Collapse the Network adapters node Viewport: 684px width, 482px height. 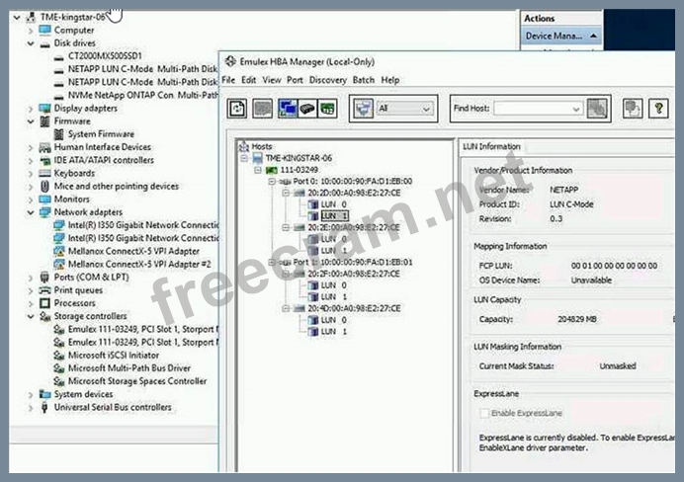31,212
